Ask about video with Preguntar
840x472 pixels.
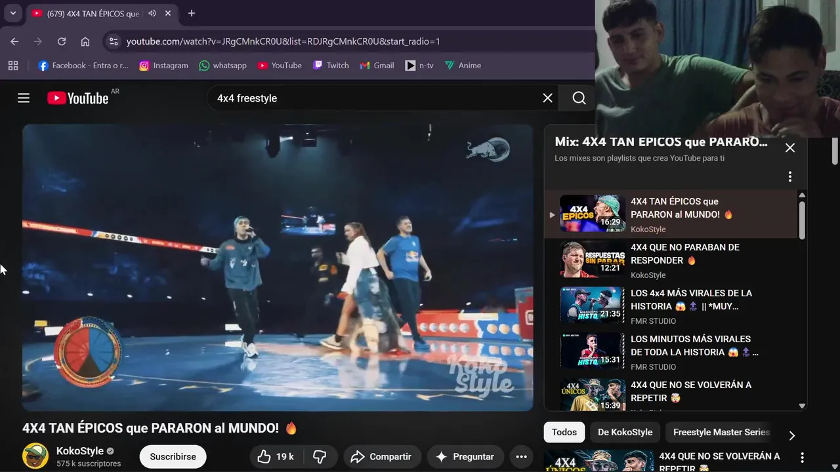pos(465,456)
